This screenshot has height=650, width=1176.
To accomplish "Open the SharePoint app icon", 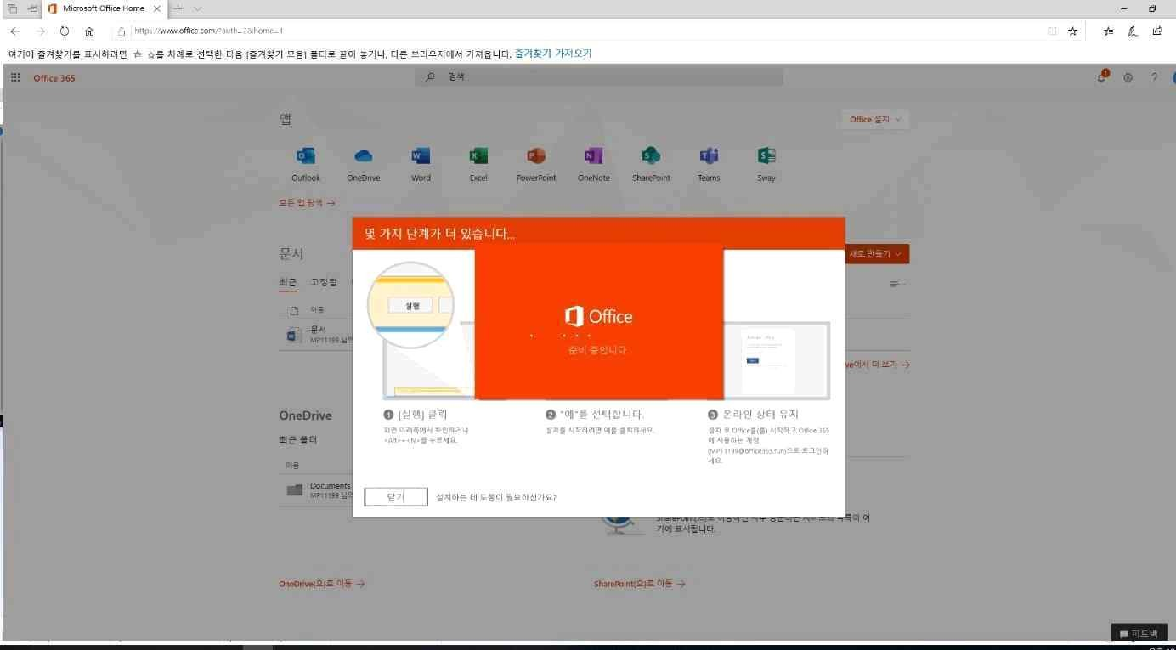I will pyautogui.click(x=651, y=156).
